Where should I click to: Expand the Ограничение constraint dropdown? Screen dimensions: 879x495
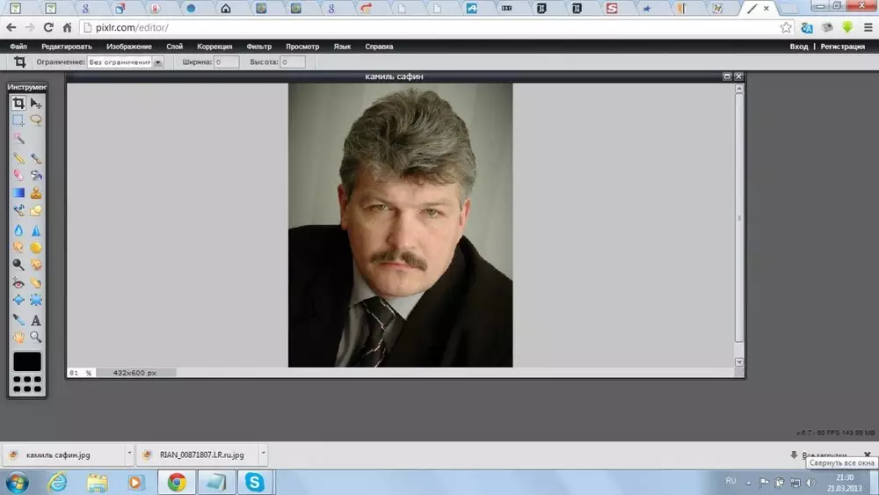(158, 62)
